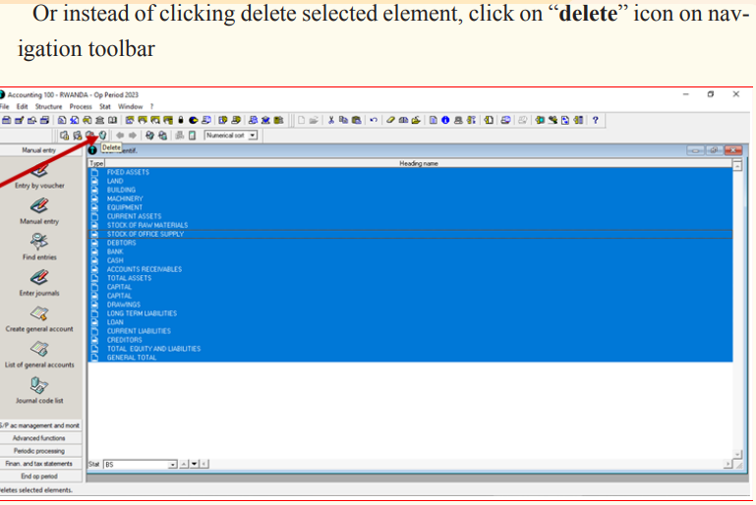Select the DRAWINGS row
Viewport: 756px width, 505px height.
[x=410, y=305]
